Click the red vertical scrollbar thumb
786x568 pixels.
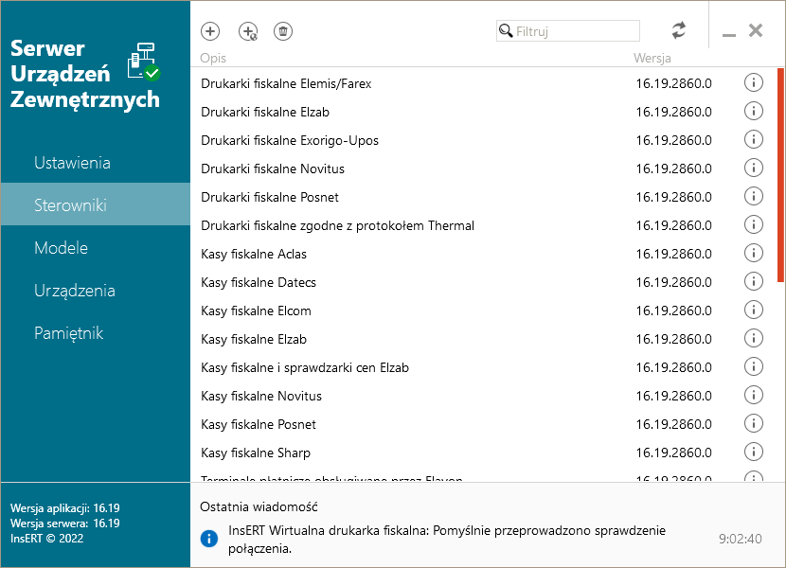coord(780,175)
